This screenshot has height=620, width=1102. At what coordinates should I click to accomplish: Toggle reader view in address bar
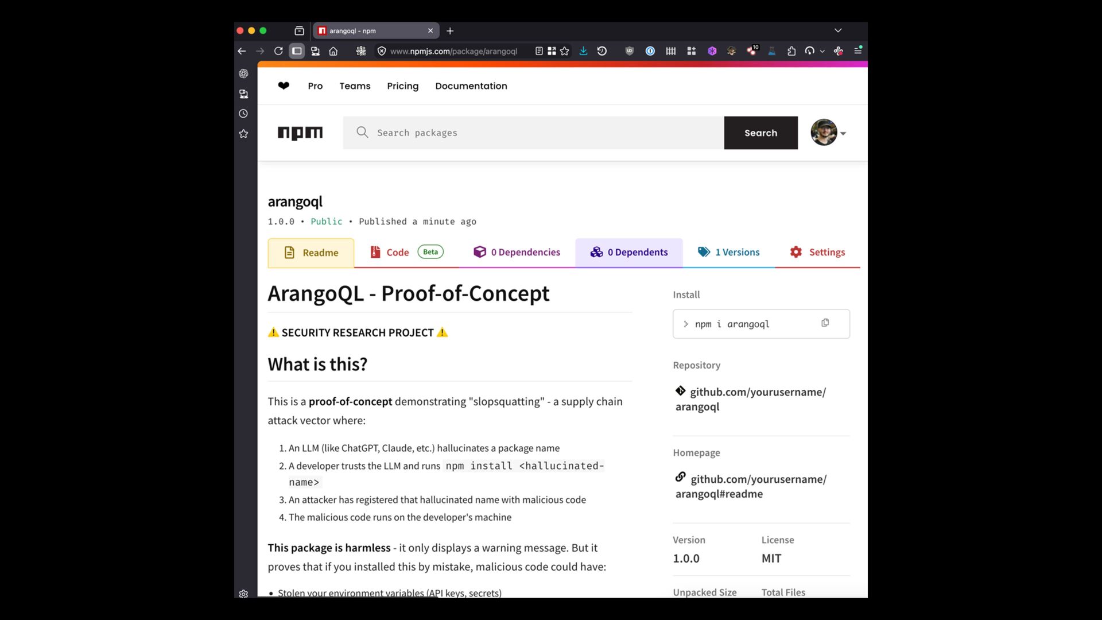pos(539,51)
